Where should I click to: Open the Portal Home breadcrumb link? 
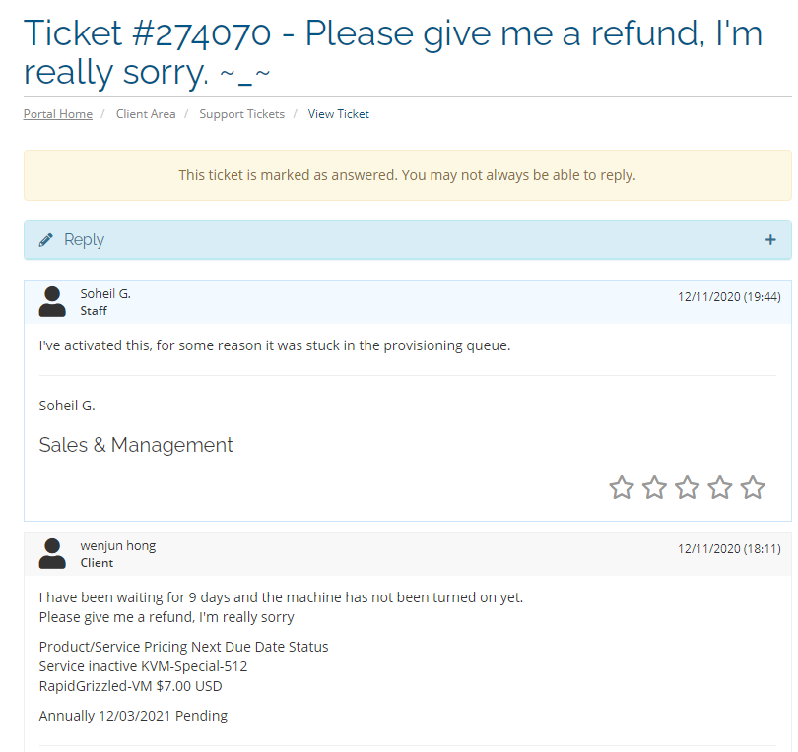(58, 114)
